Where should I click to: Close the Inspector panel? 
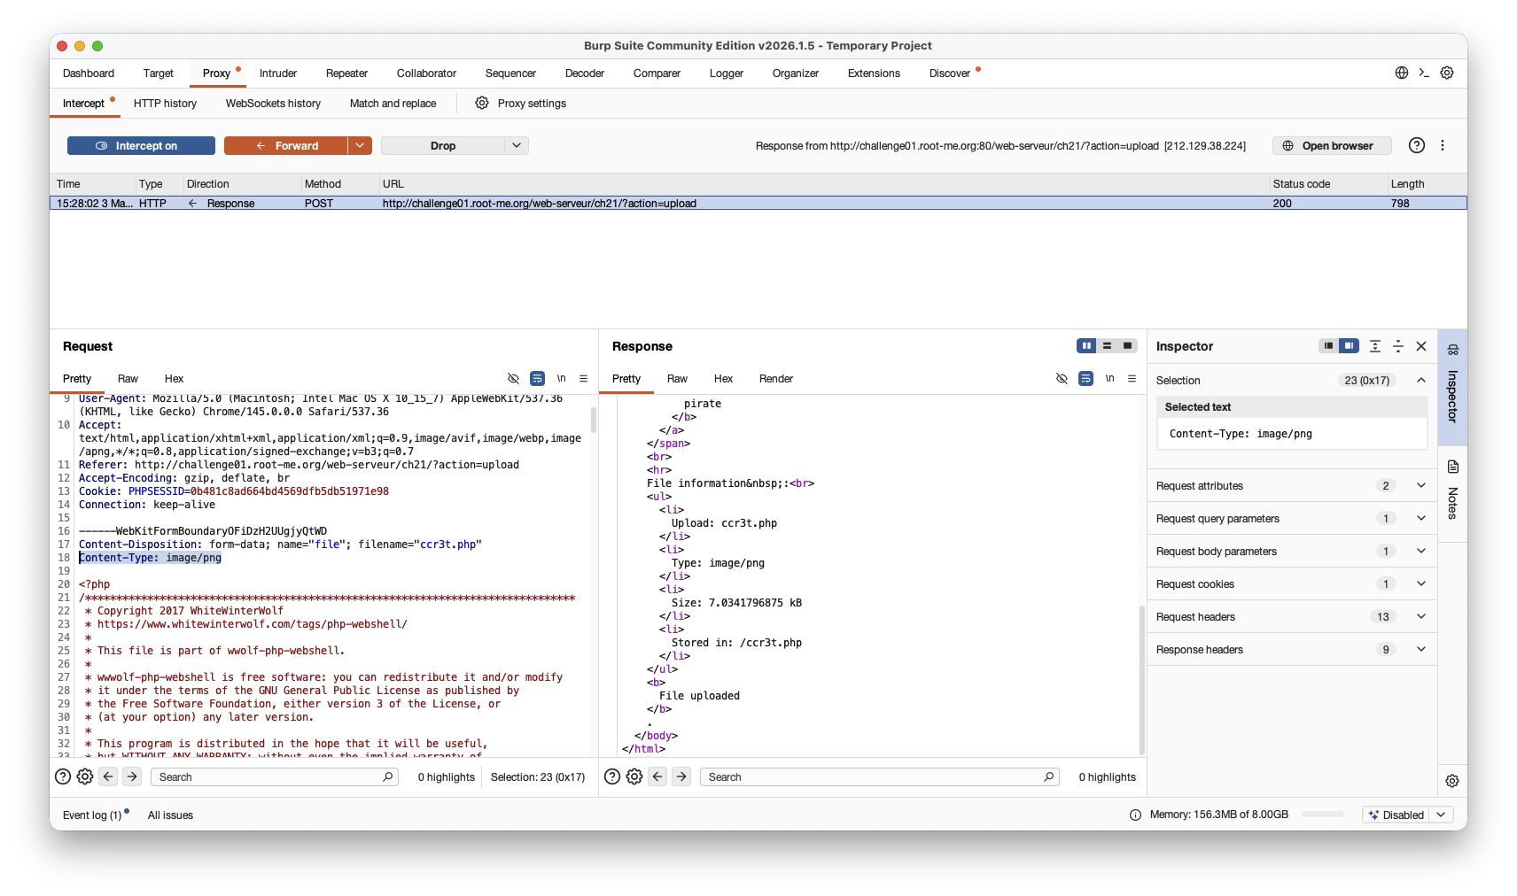coord(1421,346)
